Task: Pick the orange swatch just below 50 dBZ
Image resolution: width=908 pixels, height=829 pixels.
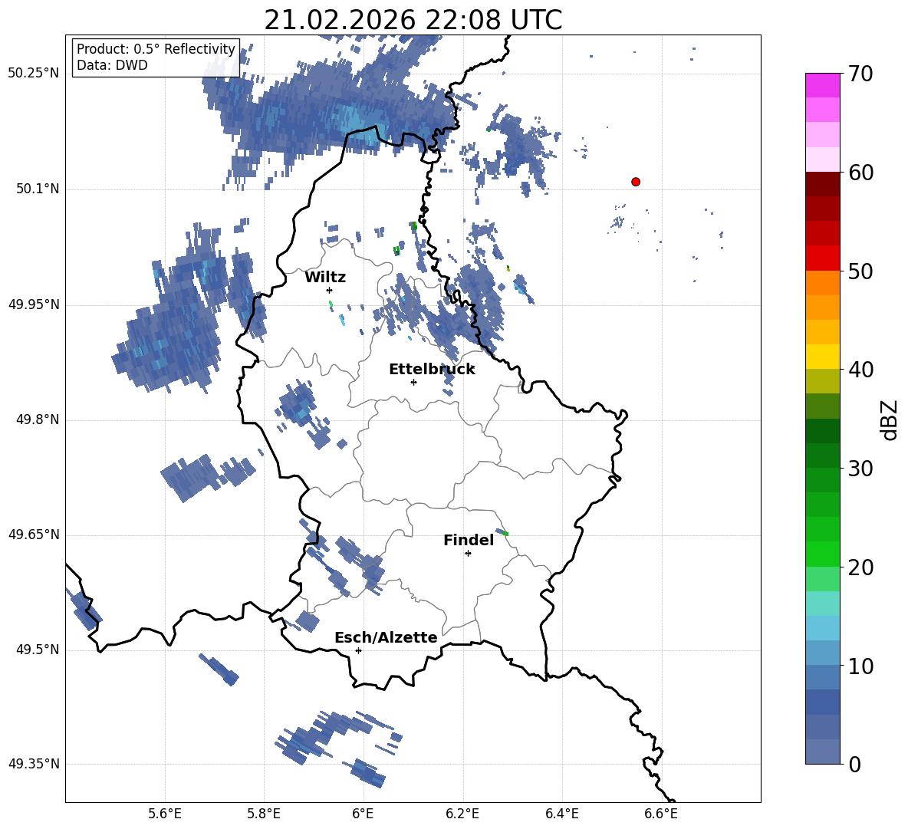Action: point(823,283)
